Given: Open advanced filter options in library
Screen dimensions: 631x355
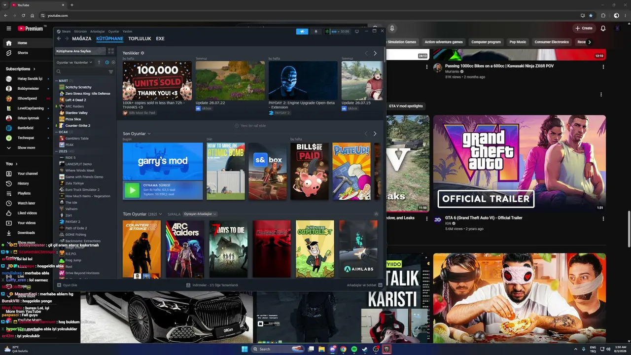Looking at the screenshot, I should click(111, 71).
